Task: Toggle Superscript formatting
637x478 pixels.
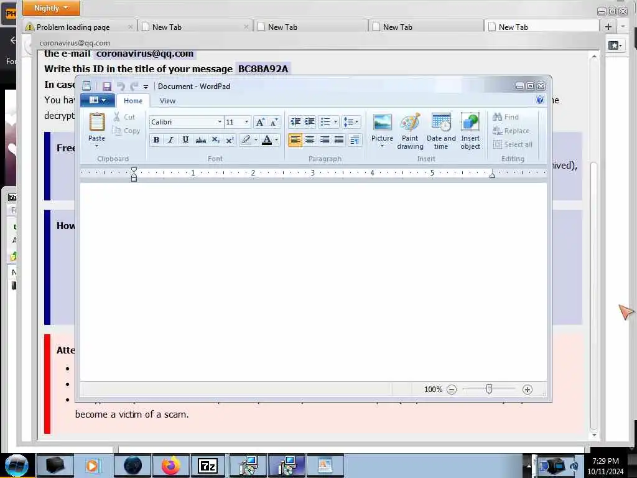Action: pos(230,140)
